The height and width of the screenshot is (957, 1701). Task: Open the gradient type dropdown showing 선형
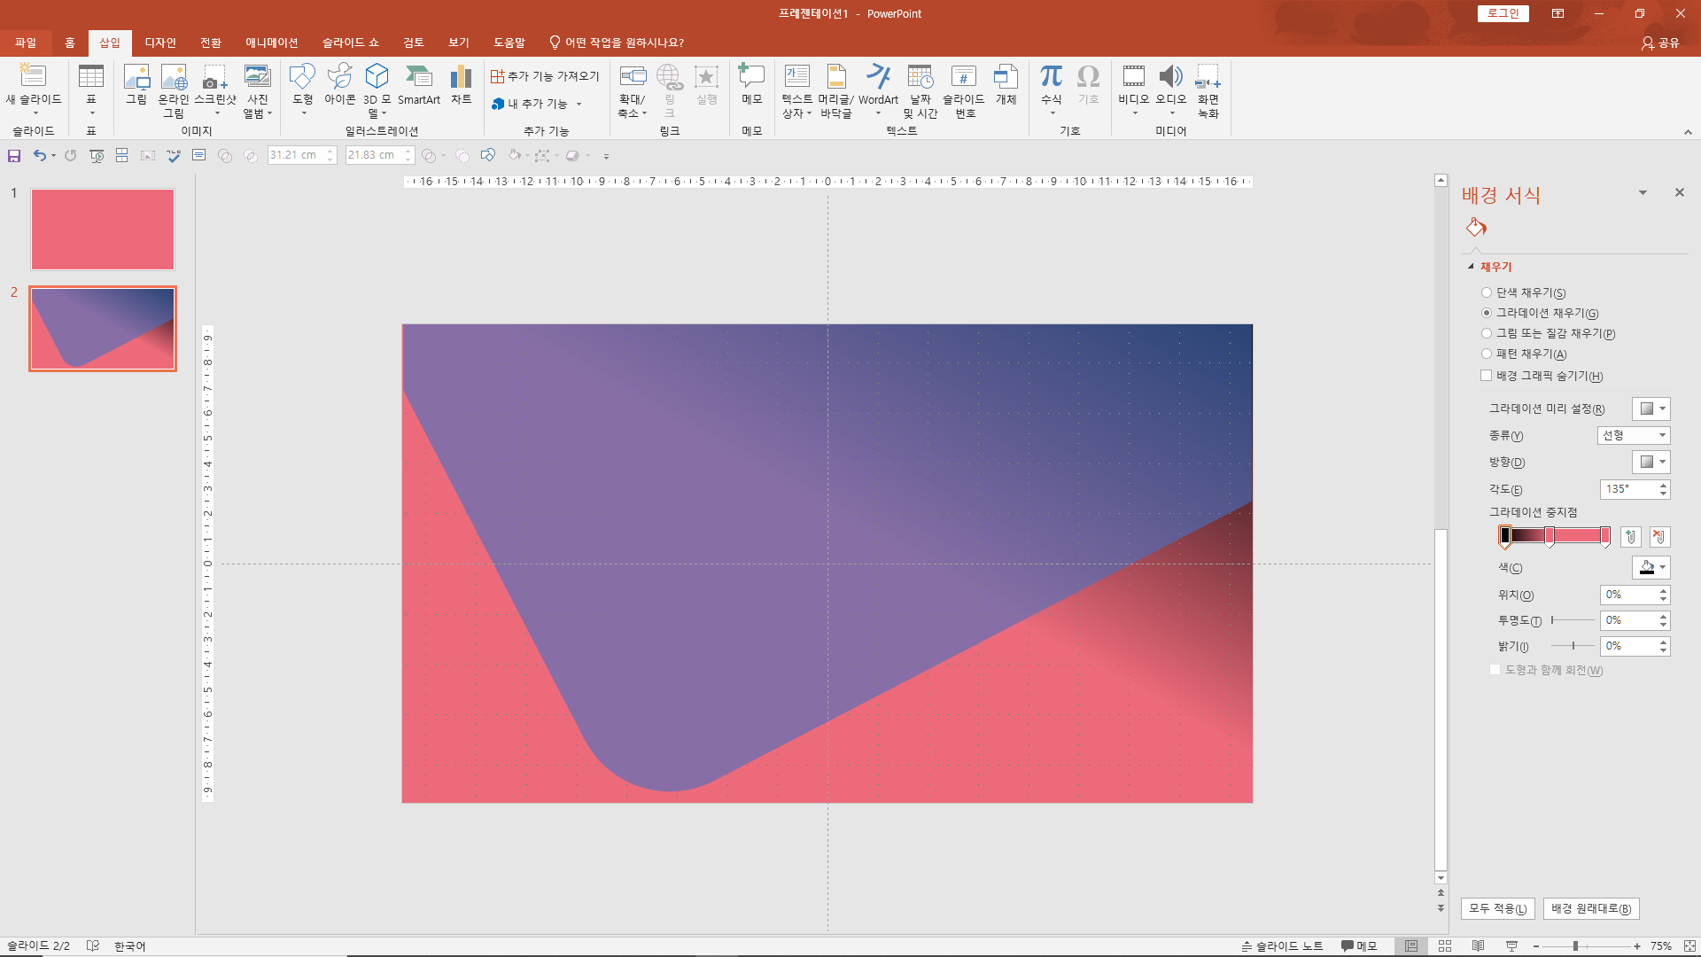pos(1634,435)
